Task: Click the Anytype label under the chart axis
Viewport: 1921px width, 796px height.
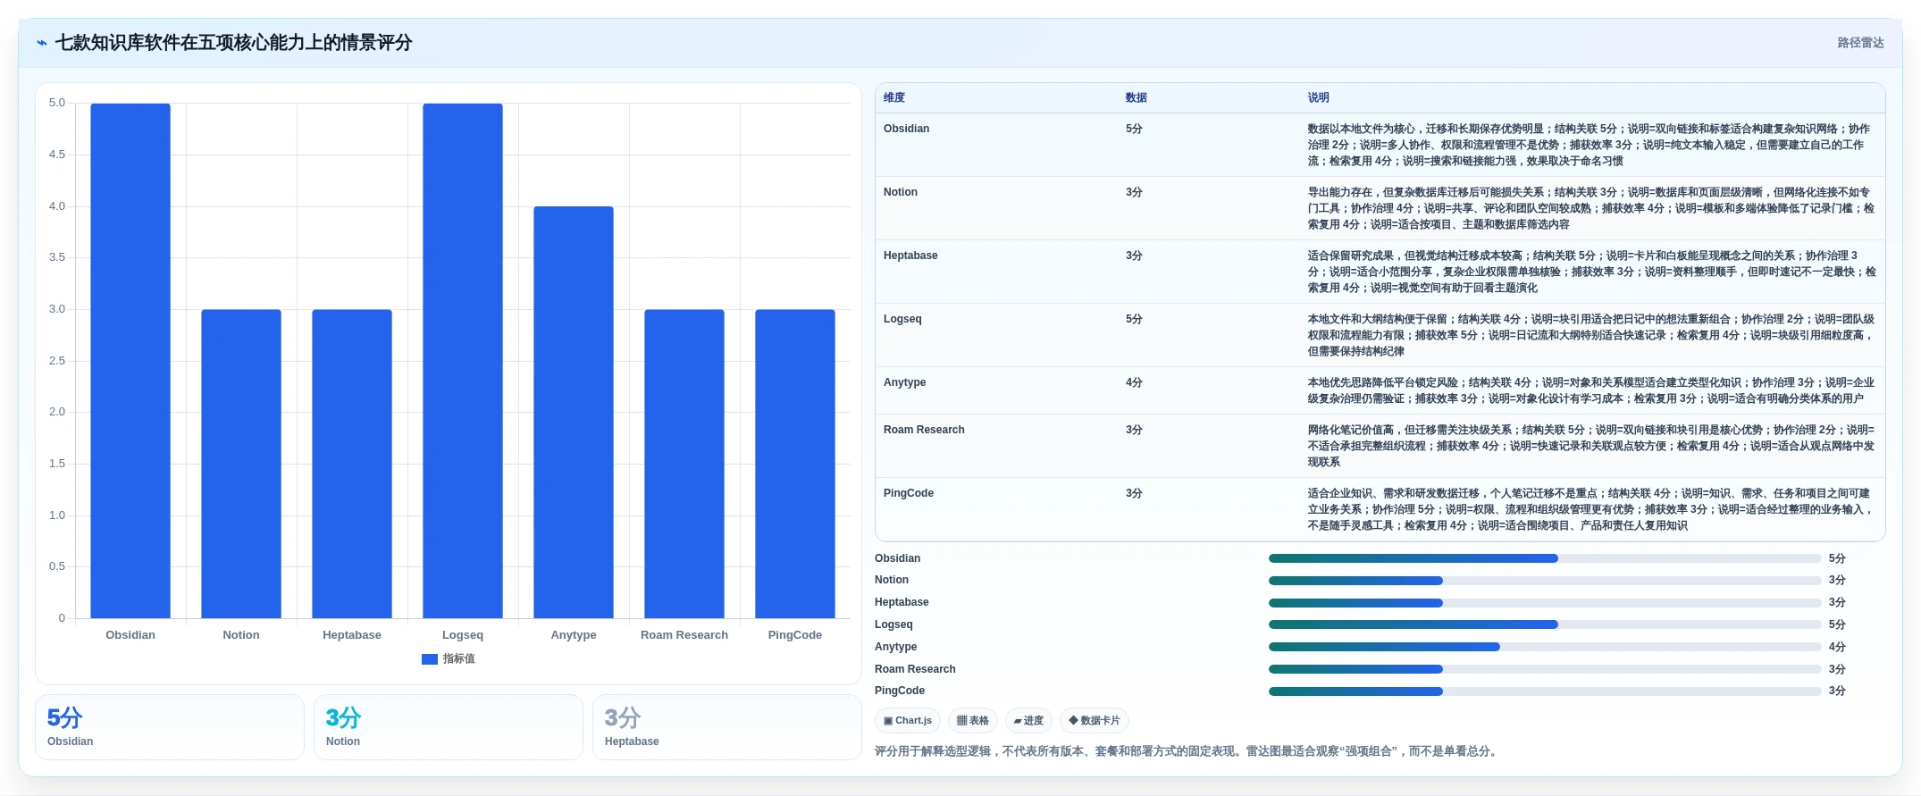Action: coord(574,635)
